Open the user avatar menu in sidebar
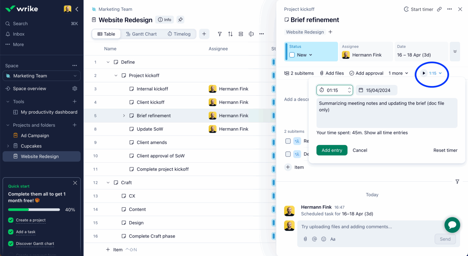Viewport: 468px width, 256px height. (67, 9)
